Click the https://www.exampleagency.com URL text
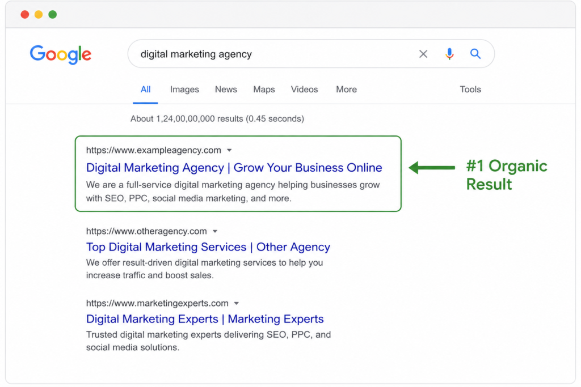This screenshot has height=387, width=581. (x=153, y=150)
